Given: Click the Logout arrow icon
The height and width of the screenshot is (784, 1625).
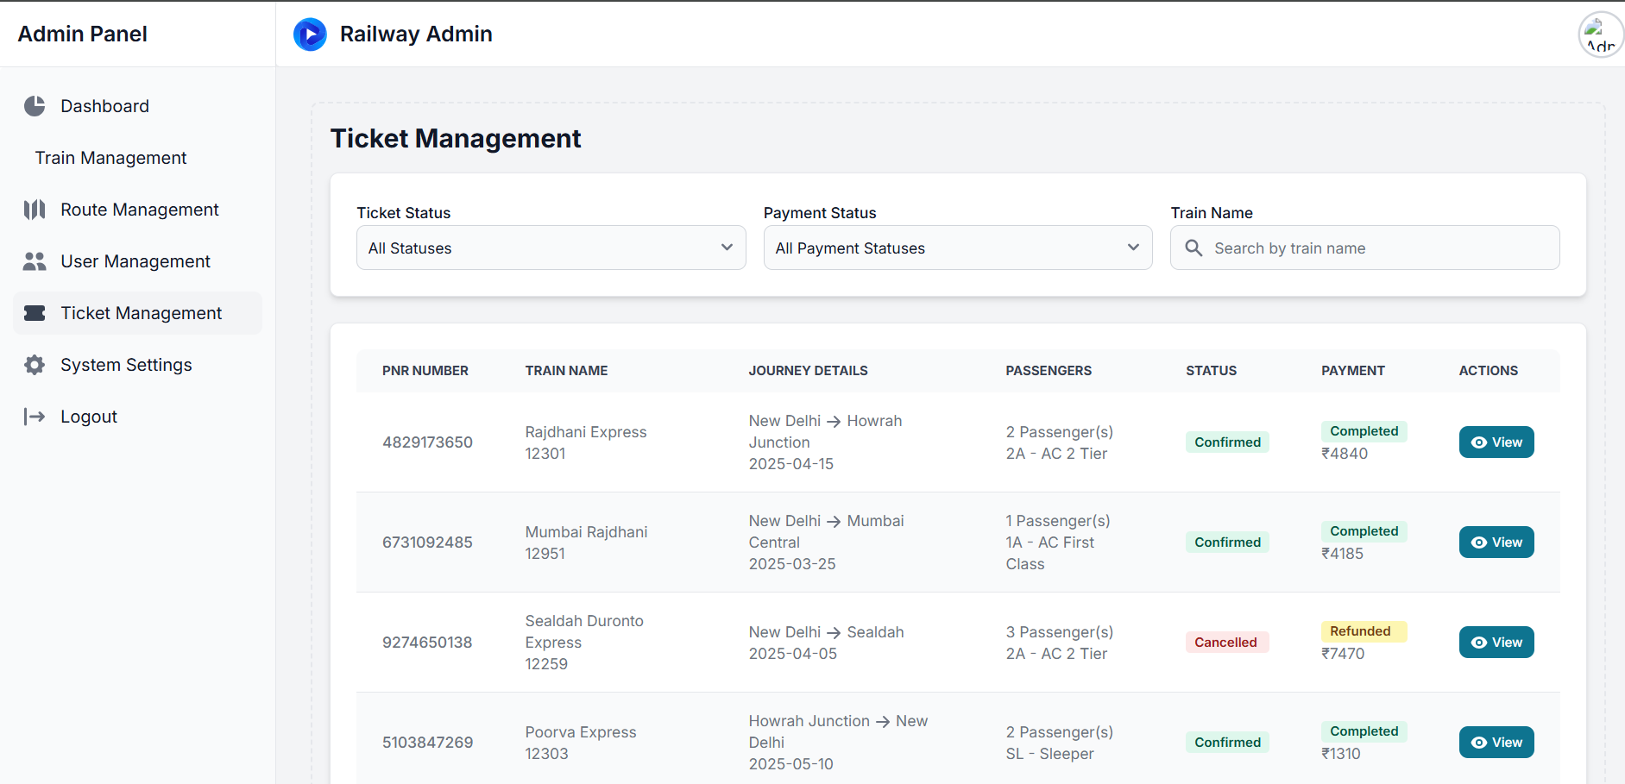Looking at the screenshot, I should pos(35,417).
